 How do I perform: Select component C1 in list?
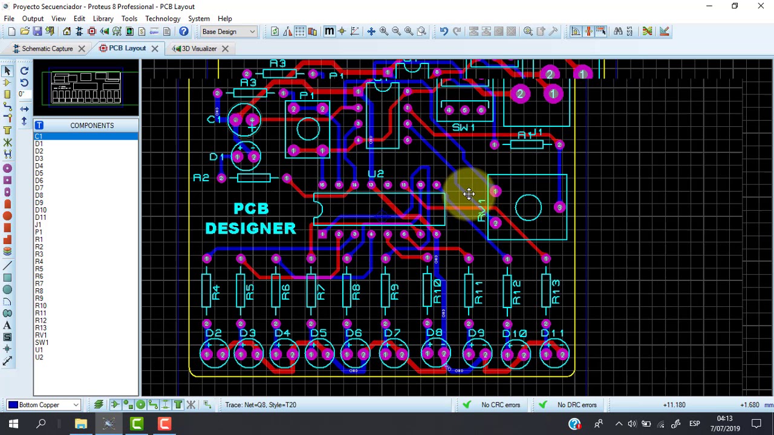click(x=86, y=137)
